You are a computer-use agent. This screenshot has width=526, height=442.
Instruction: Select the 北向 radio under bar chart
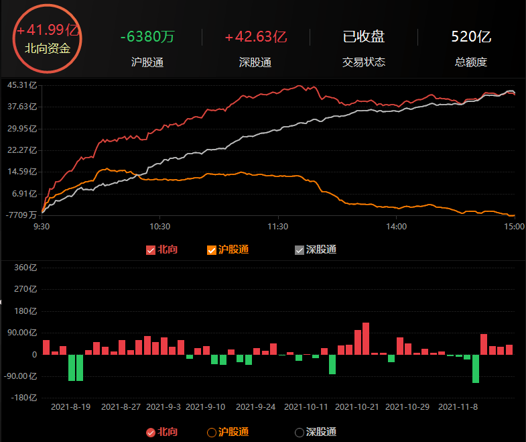(151, 432)
